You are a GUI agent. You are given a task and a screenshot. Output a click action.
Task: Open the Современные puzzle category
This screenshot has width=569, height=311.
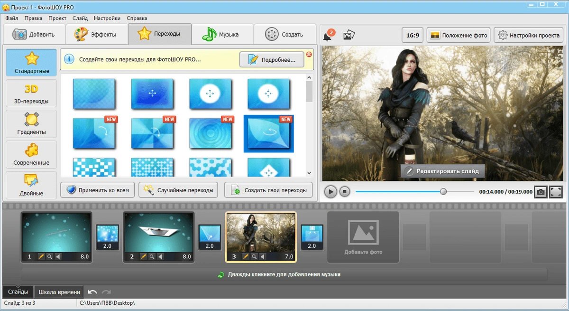coord(31,154)
